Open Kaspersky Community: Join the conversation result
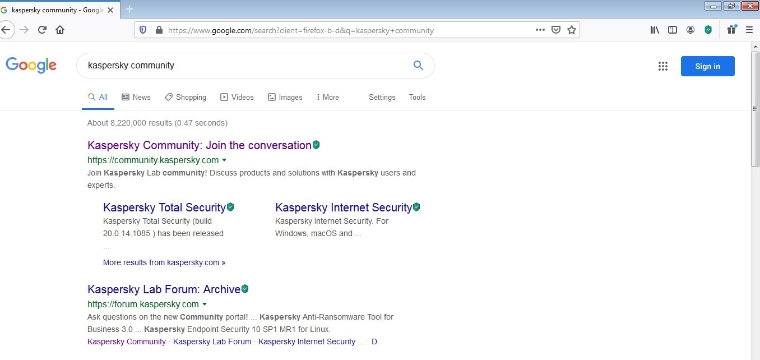 (200, 145)
